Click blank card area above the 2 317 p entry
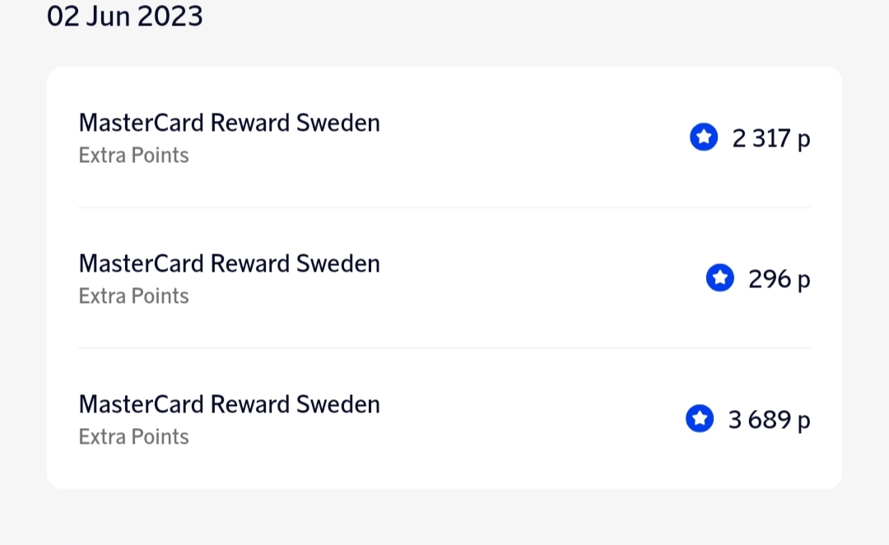Screen dimensions: 889x545 [x=444, y=84]
